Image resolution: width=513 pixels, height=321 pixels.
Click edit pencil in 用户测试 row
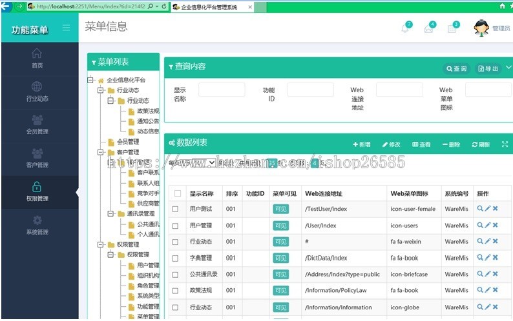click(x=488, y=208)
